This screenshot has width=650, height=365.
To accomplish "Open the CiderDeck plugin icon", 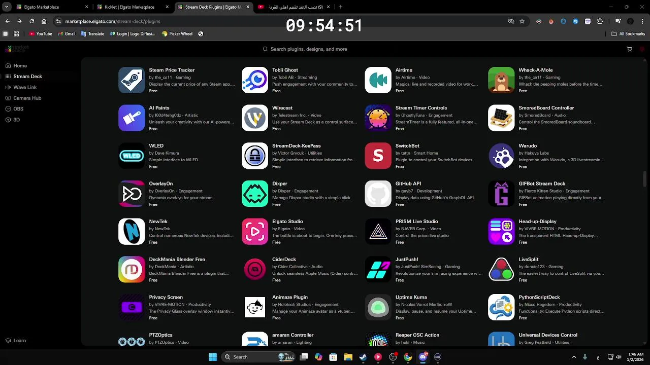I will 255,269.
